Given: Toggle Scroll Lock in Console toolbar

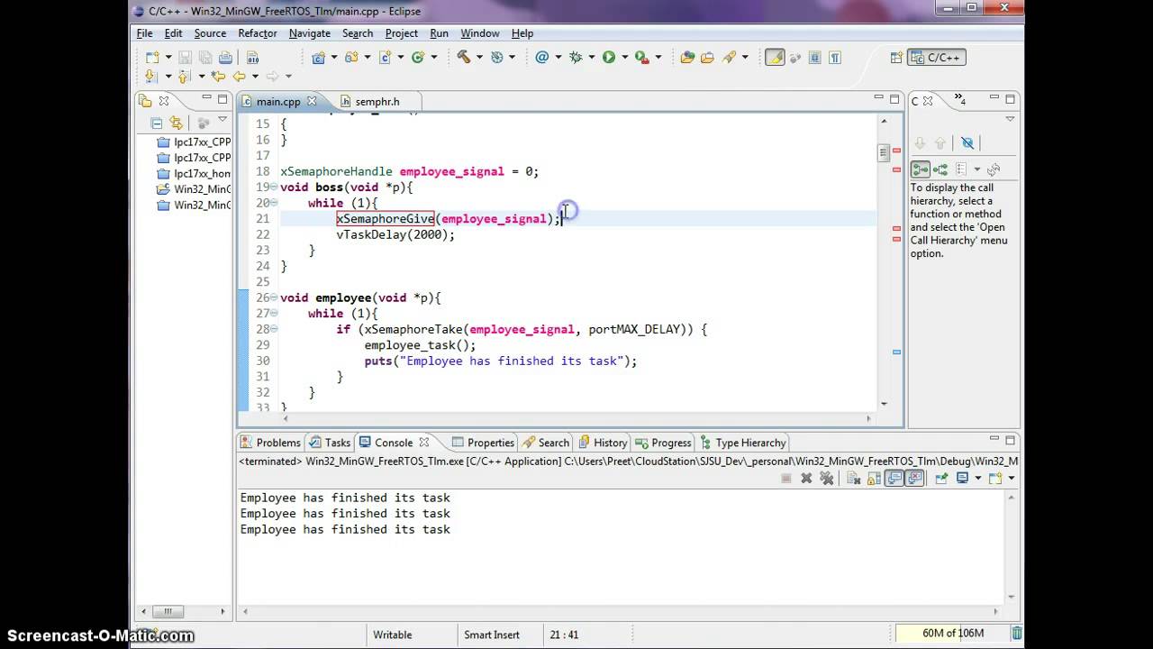Looking at the screenshot, I should 873,479.
